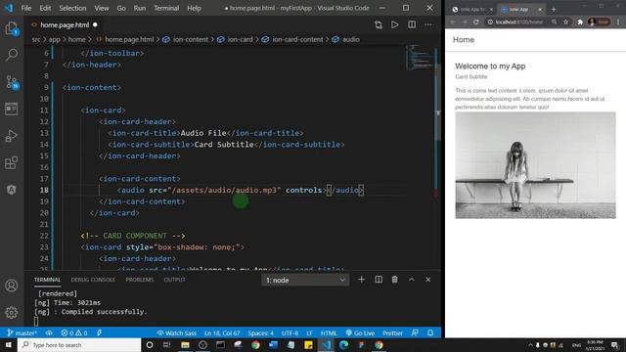This screenshot has height=352, width=626.
Task: Open the View menu
Action: pos(102,8)
